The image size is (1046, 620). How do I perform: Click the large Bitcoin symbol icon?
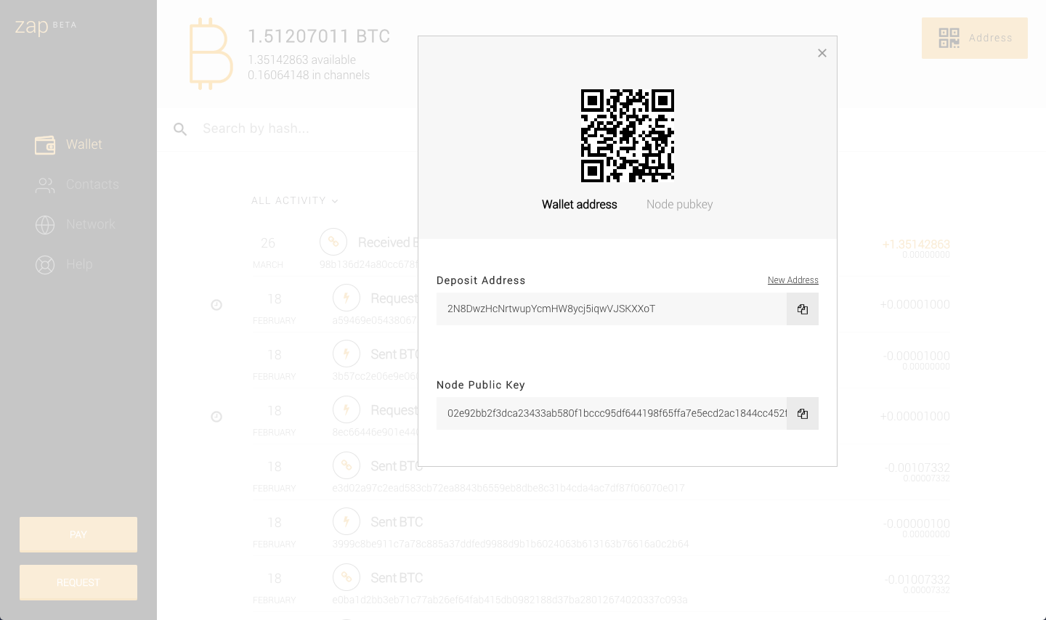pyautogui.click(x=211, y=54)
